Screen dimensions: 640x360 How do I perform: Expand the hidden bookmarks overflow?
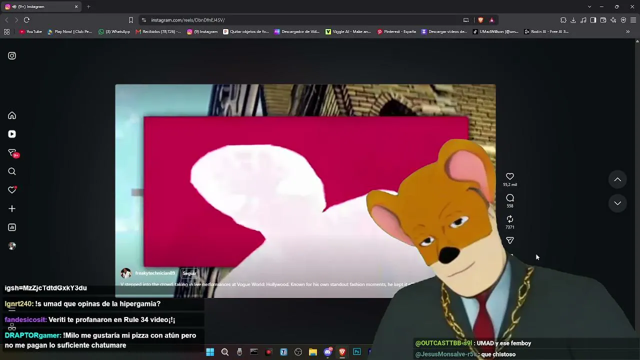click(x=628, y=31)
